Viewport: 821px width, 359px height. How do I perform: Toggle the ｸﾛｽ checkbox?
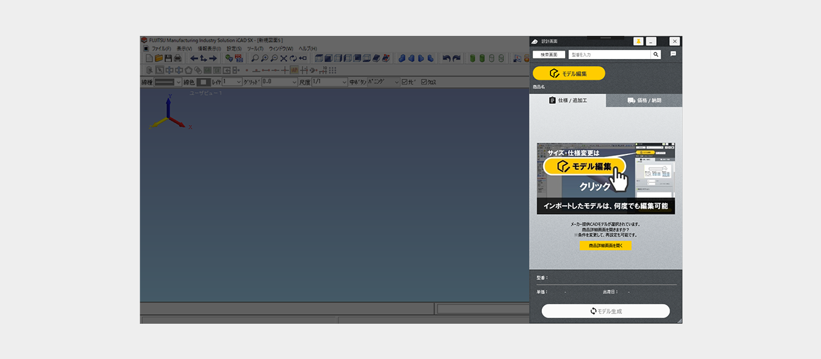(424, 82)
